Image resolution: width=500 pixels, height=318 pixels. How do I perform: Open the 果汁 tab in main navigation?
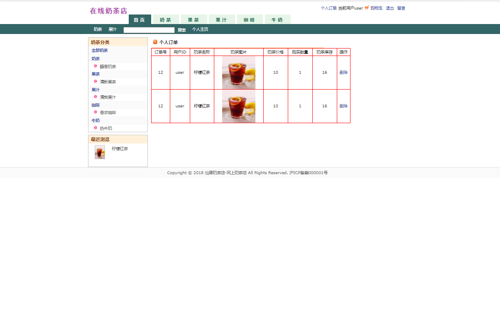(222, 19)
